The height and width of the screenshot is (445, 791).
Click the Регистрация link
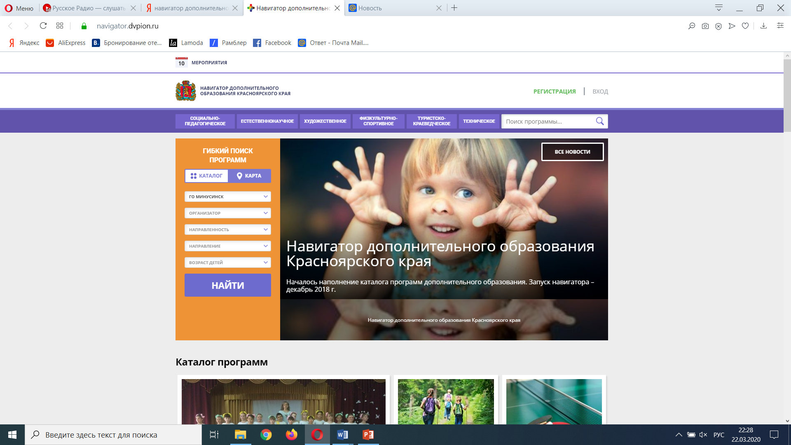click(555, 91)
